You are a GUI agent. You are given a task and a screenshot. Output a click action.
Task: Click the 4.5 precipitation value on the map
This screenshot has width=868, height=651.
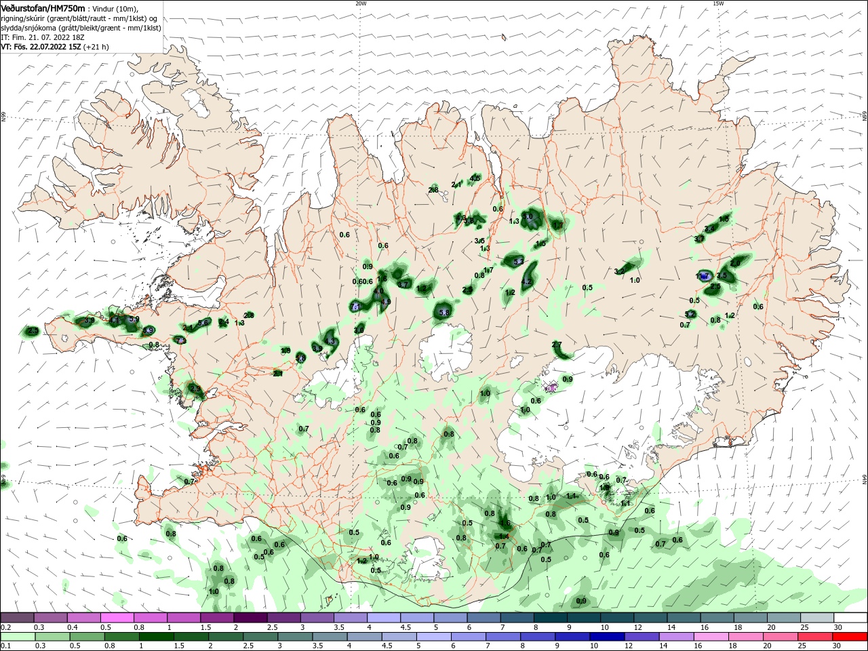pyautogui.click(x=475, y=178)
